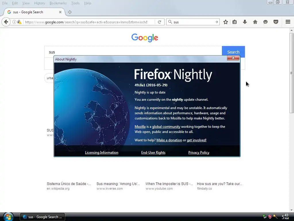Click filmdaily.co source text
This screenshot has width=294, height=221.
[204, 188]
